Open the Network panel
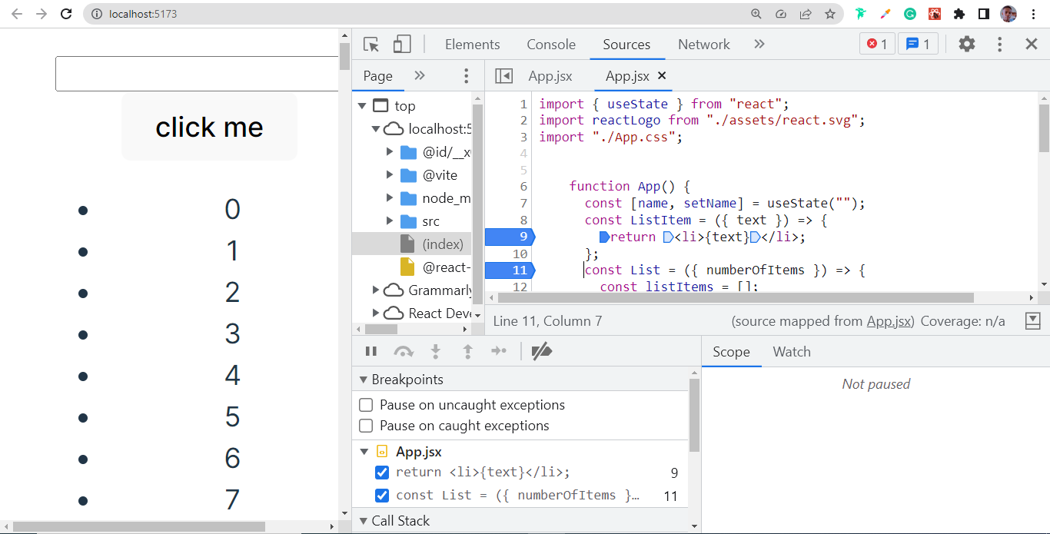The height and width of the screenshot is (534, 1050). point(703,45)
